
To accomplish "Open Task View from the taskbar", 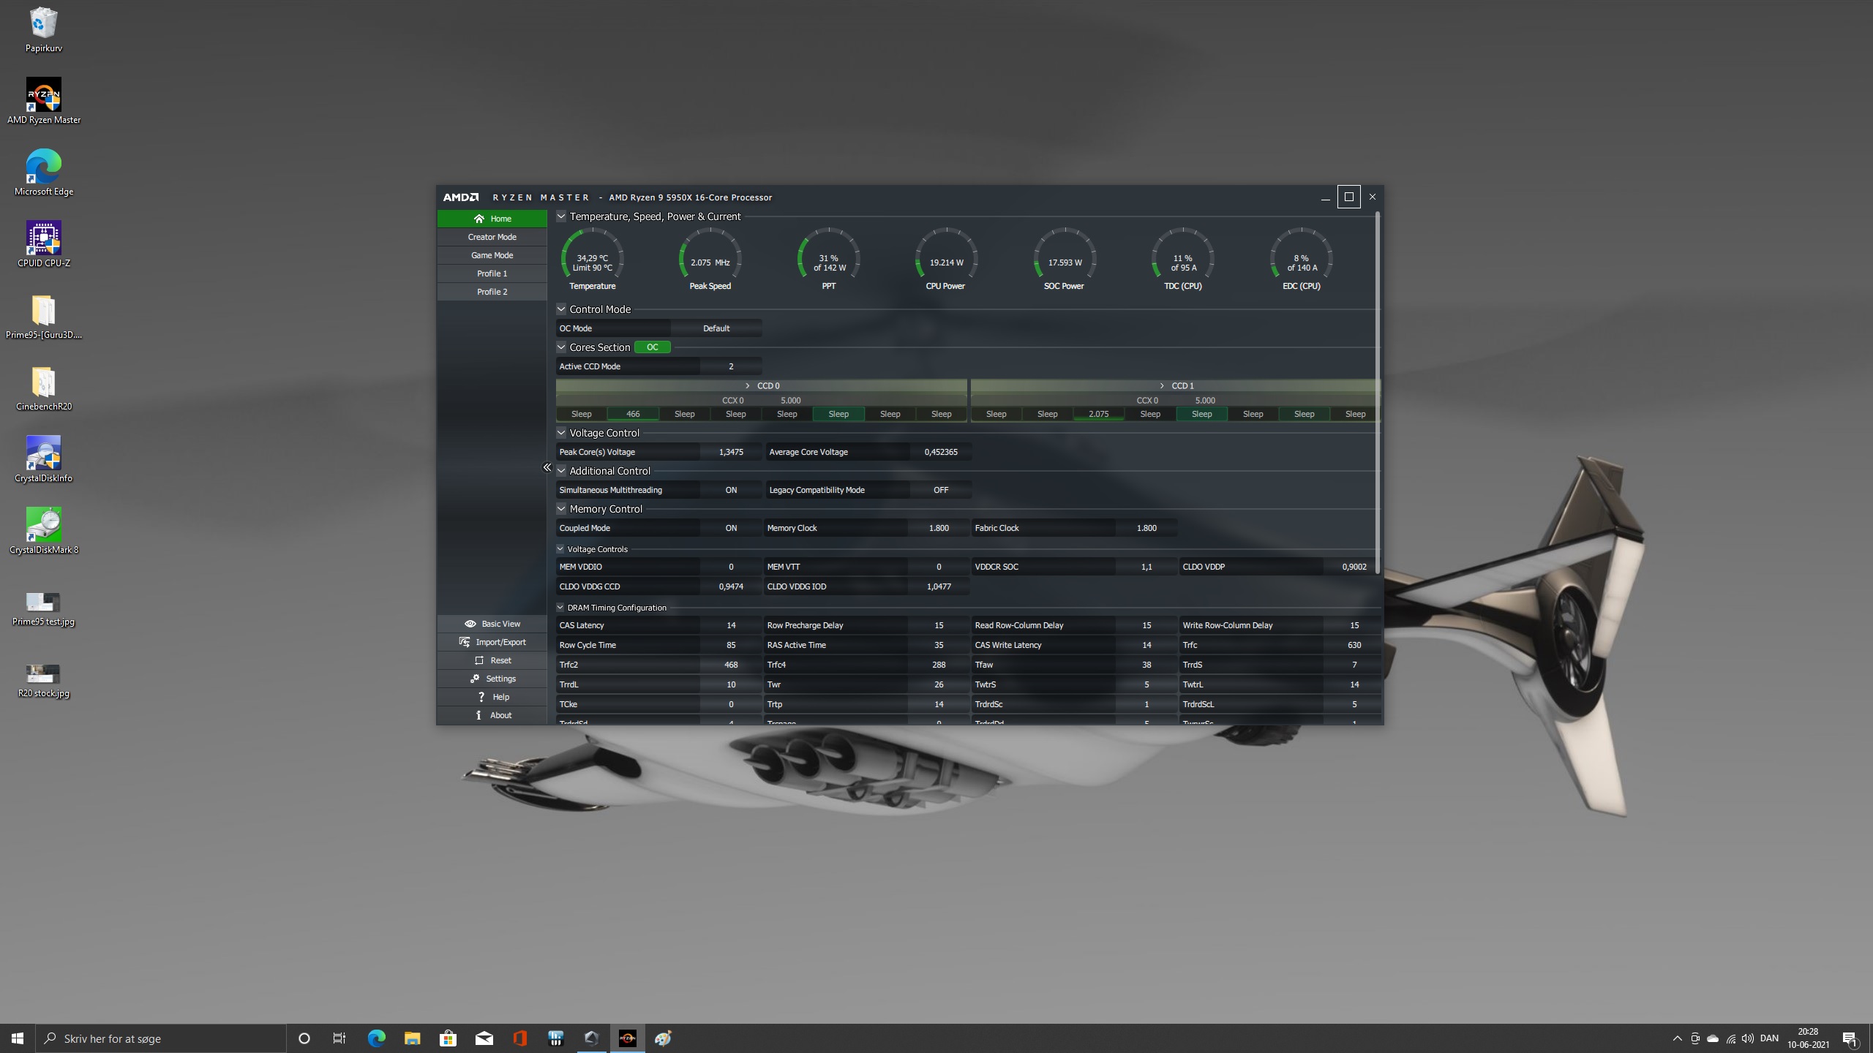I will (339, 1038).
